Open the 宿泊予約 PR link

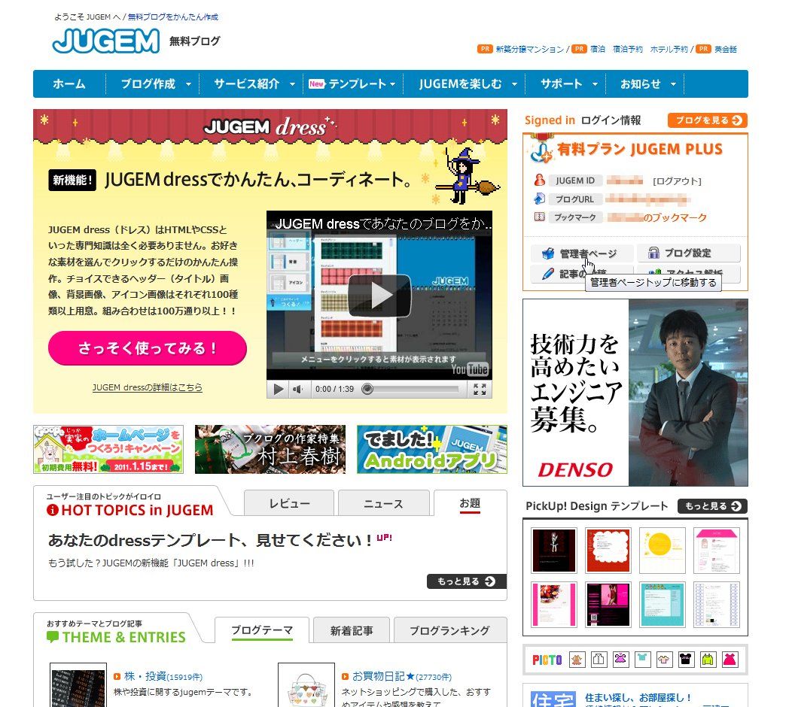(628, 49)
